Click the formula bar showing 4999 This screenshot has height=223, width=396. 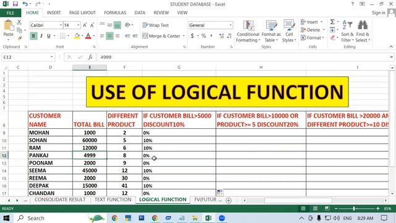point(244,57)
